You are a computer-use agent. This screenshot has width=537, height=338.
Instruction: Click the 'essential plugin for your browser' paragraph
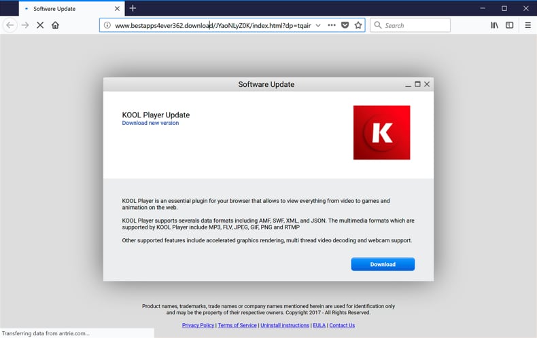[x=256, y=204]
